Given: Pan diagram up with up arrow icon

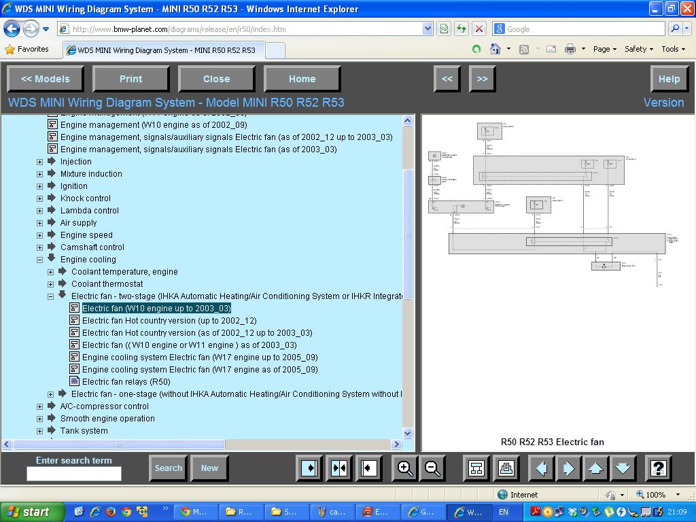Looking at the screenshot, I should pos(595,468).
